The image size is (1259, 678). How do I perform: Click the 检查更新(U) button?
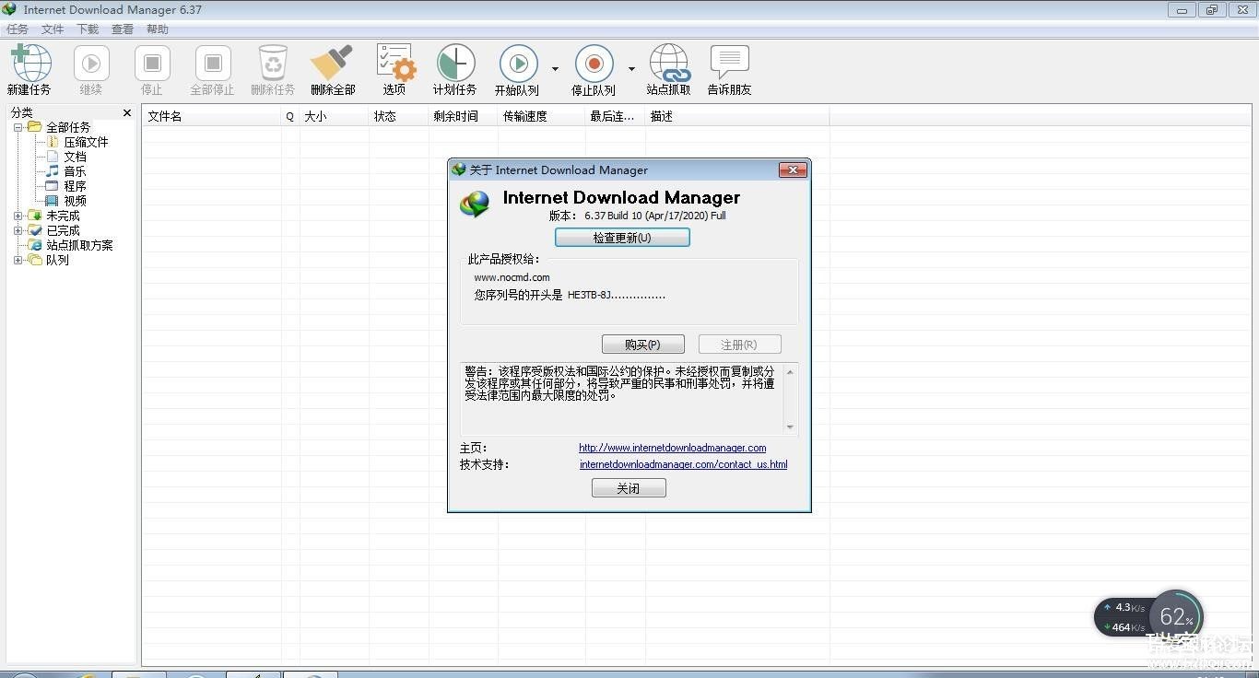point(622,238)
